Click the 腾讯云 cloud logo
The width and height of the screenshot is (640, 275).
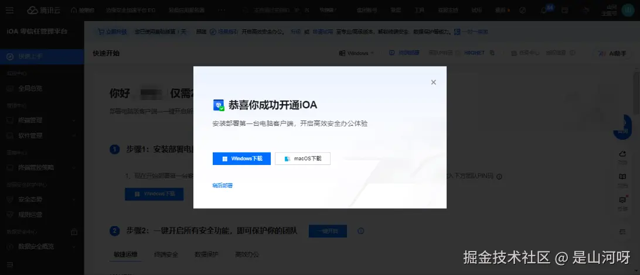[44, 10]
